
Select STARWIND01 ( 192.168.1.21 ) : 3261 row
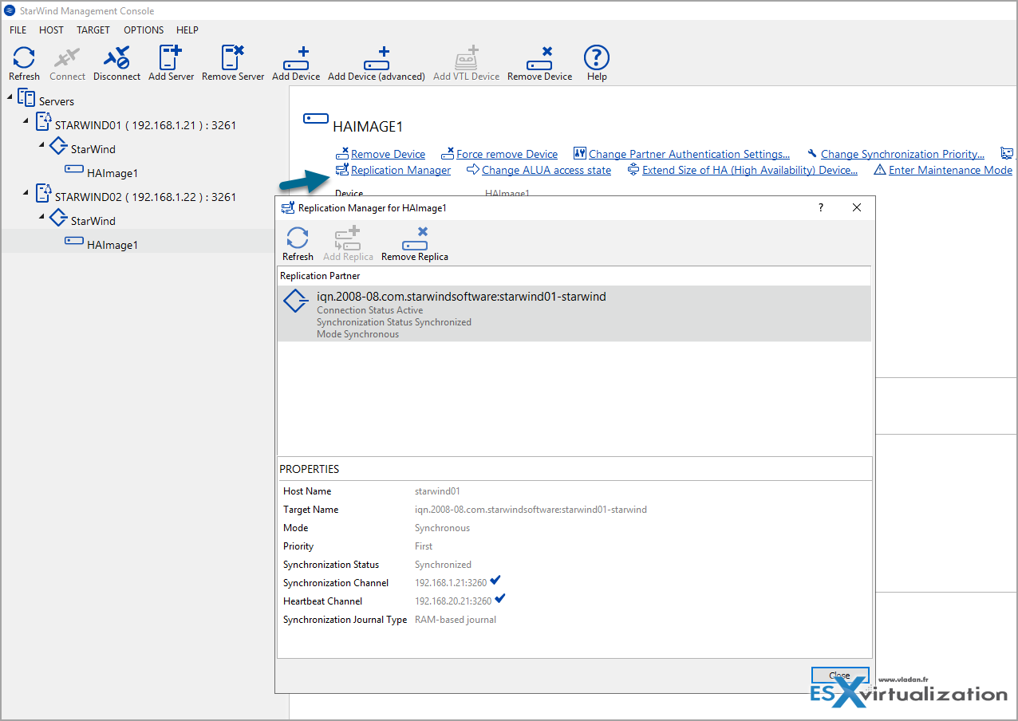145,125
